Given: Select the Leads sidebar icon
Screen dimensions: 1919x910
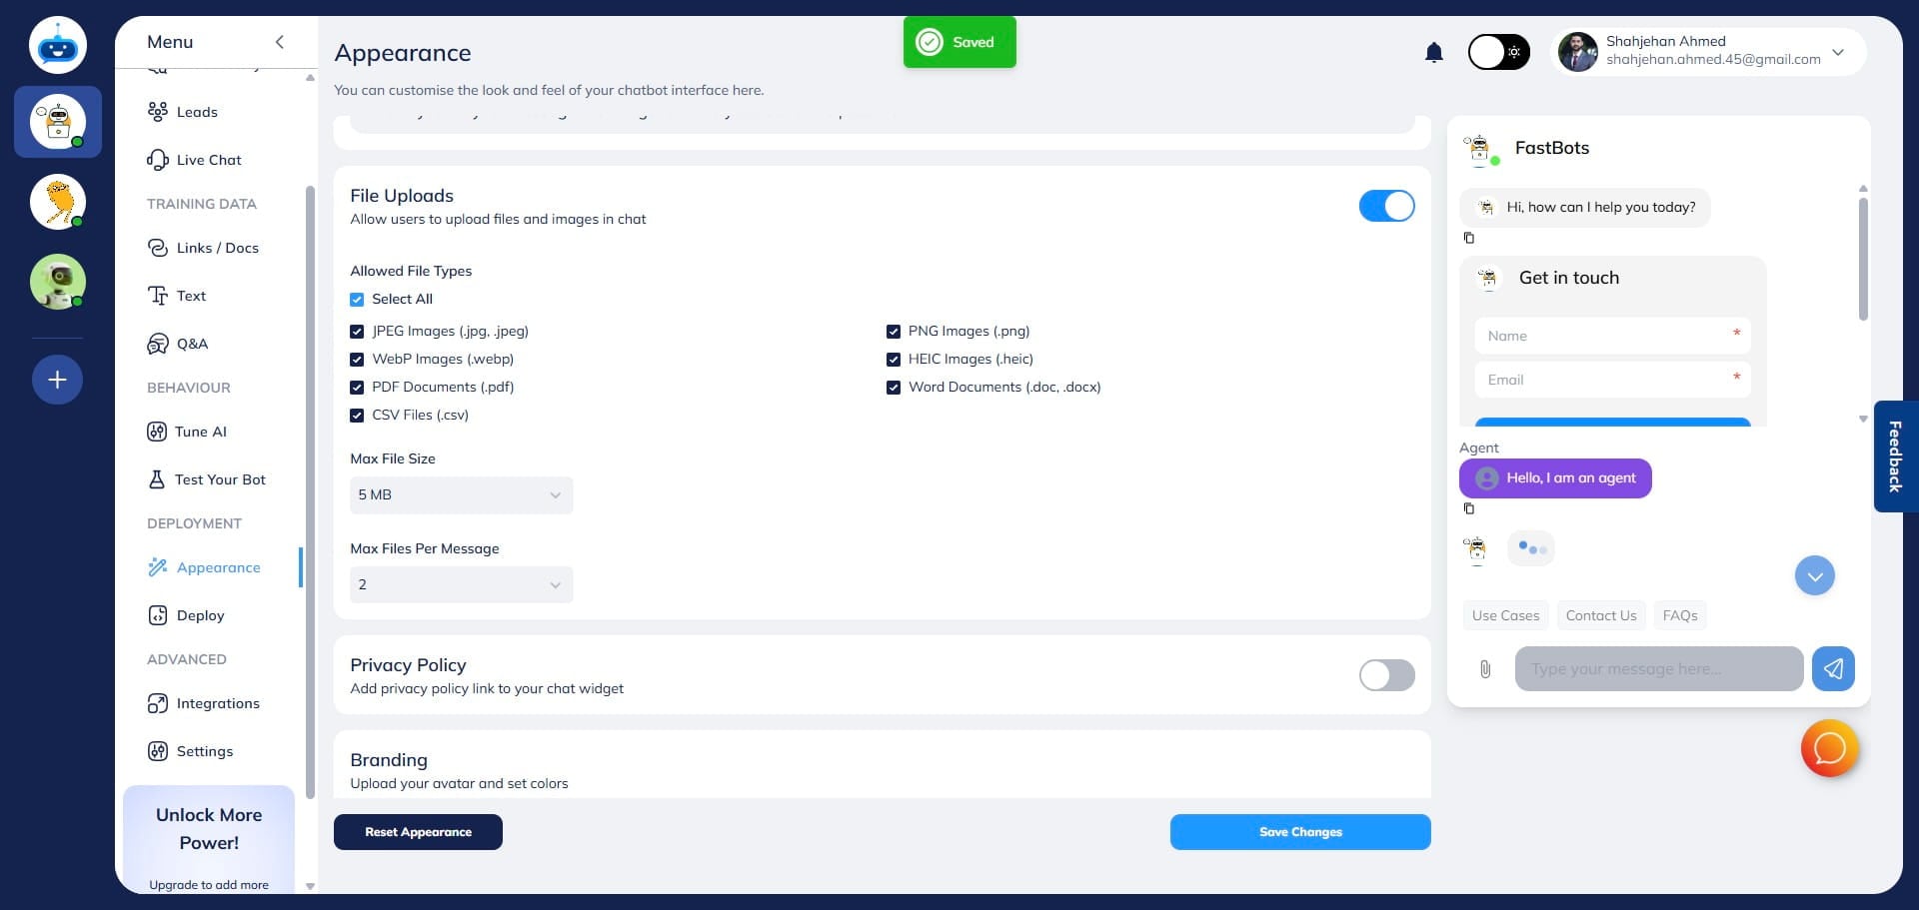Looking at the screenshot, I should coord(159,112).
